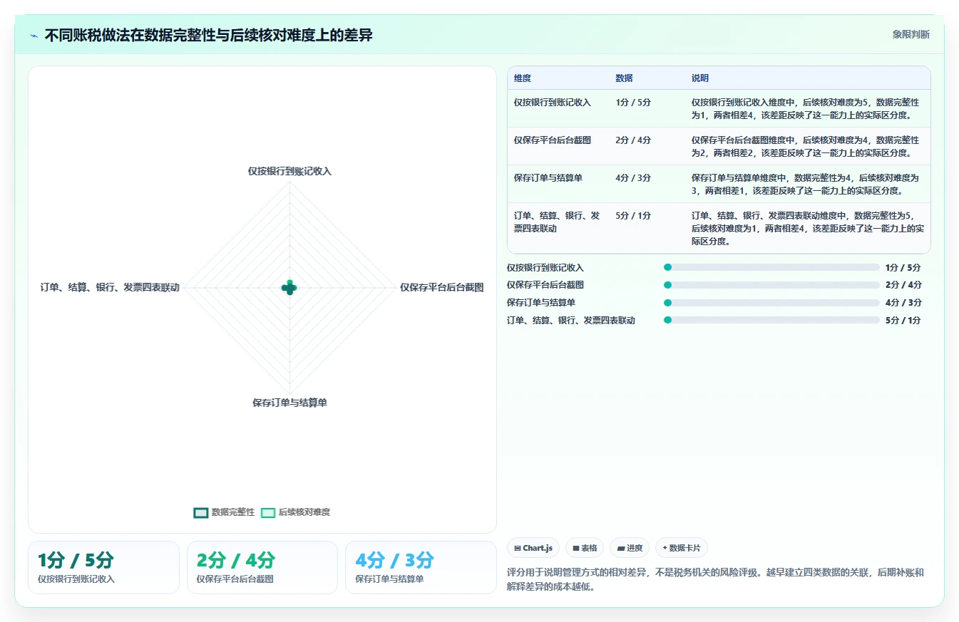Open the 1分 / 5分 data card
This screenshot has height=622, width=959.
click(x=103, y=567)
